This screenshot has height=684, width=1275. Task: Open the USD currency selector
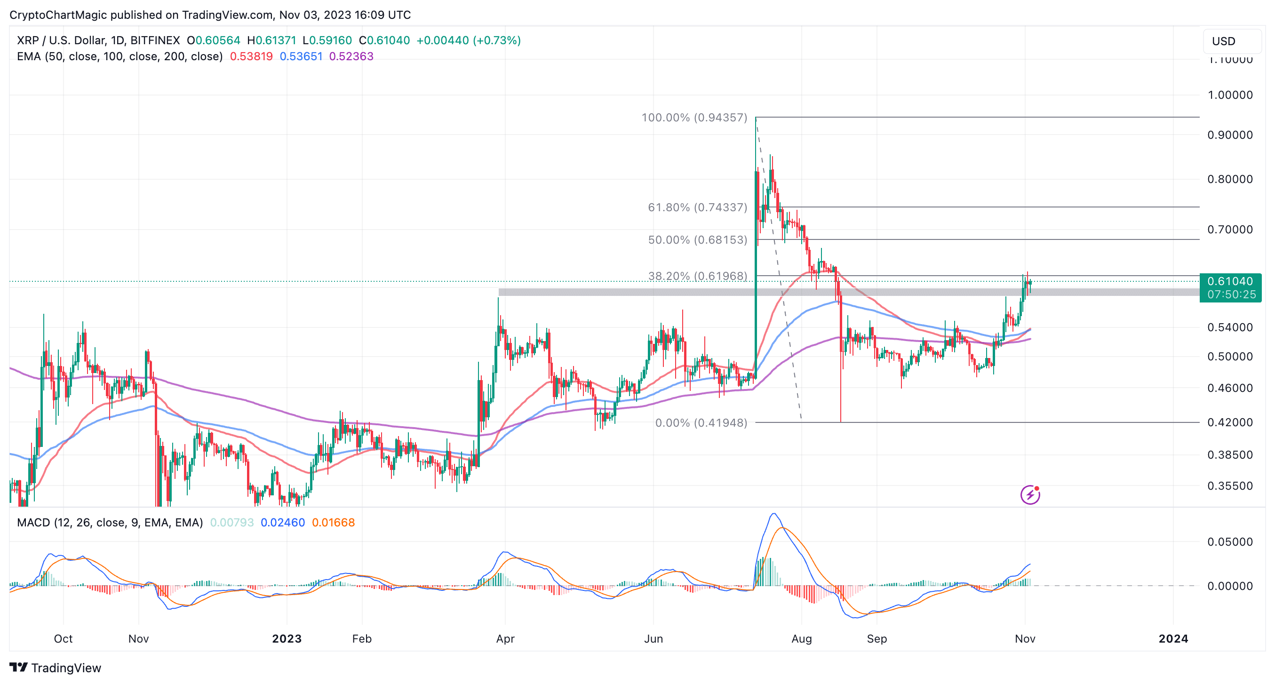[x=1232, y=41]
